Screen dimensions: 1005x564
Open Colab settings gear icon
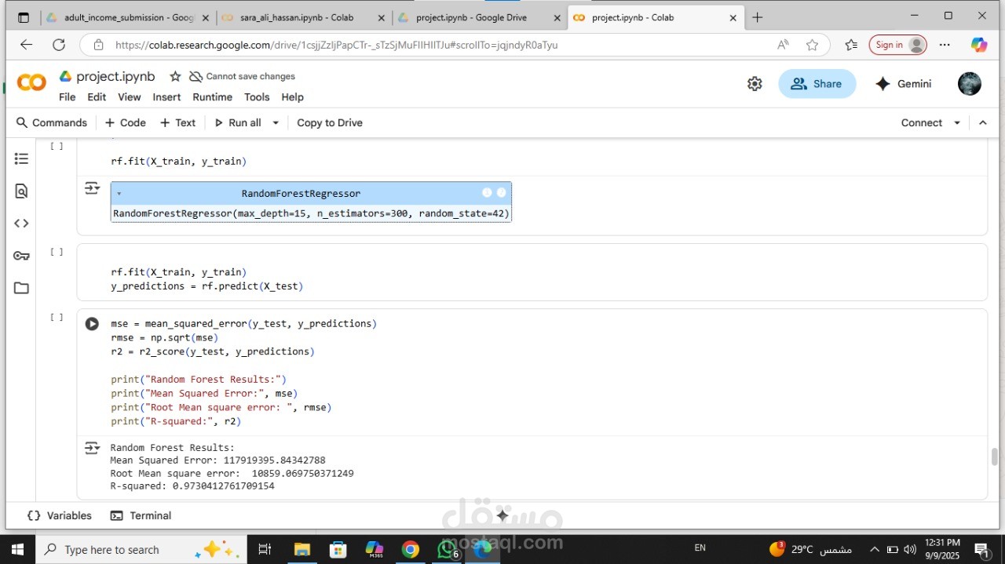(x=755, y=84)
